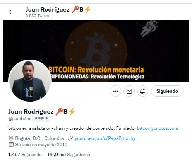Viewport: 192px width, 160px height.
Task: View the Bitcoin banner header image
Action: coord(96,51)
